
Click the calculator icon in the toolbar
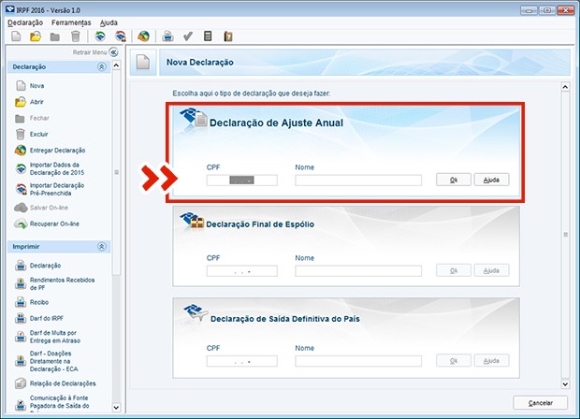pos(207,36)
